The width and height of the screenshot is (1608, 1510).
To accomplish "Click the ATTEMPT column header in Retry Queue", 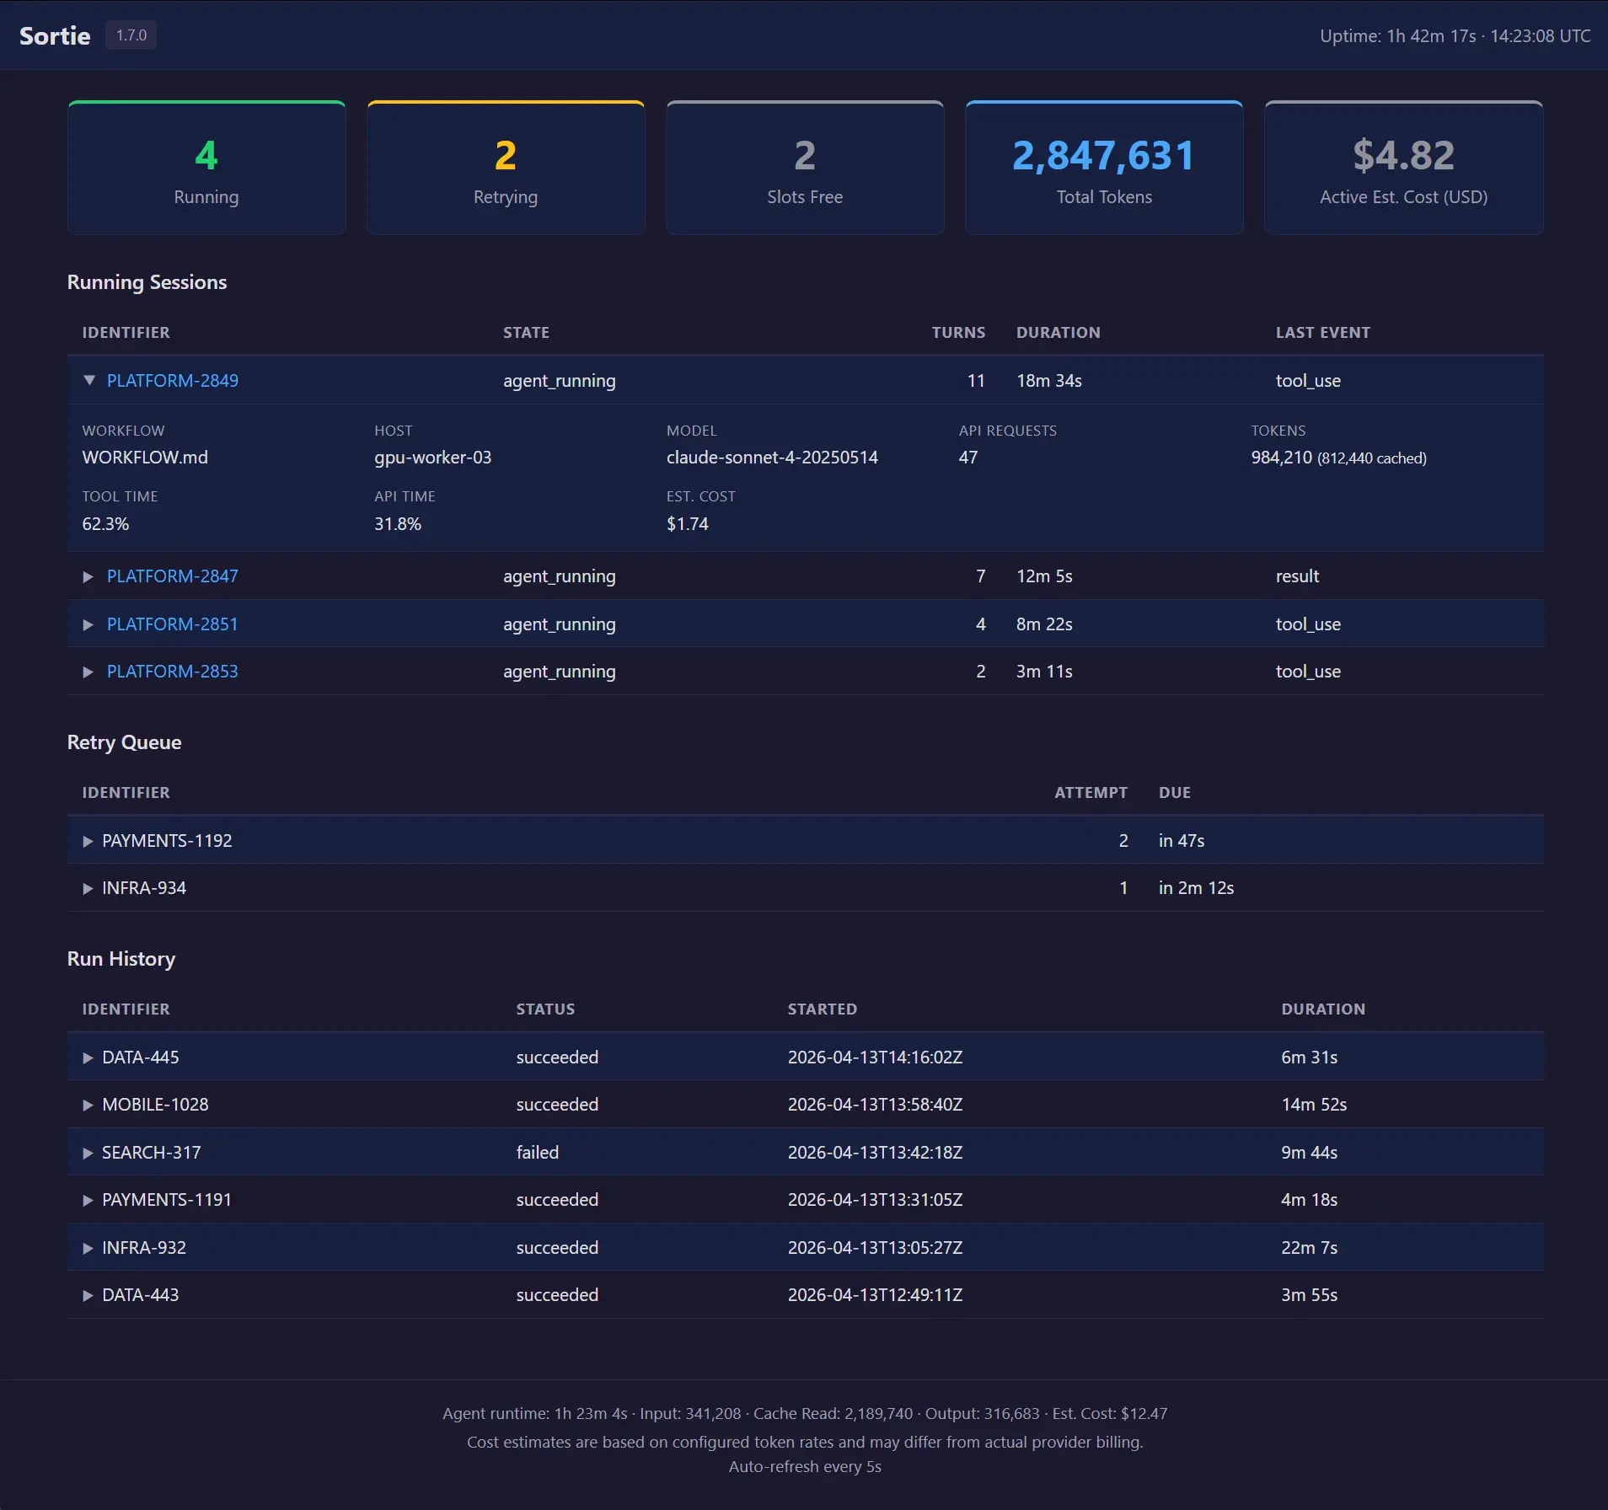I will tap(1091, 793).
